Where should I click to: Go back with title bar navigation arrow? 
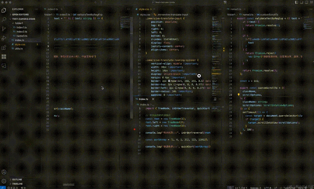pyautogui.click(x=95, y=2)
